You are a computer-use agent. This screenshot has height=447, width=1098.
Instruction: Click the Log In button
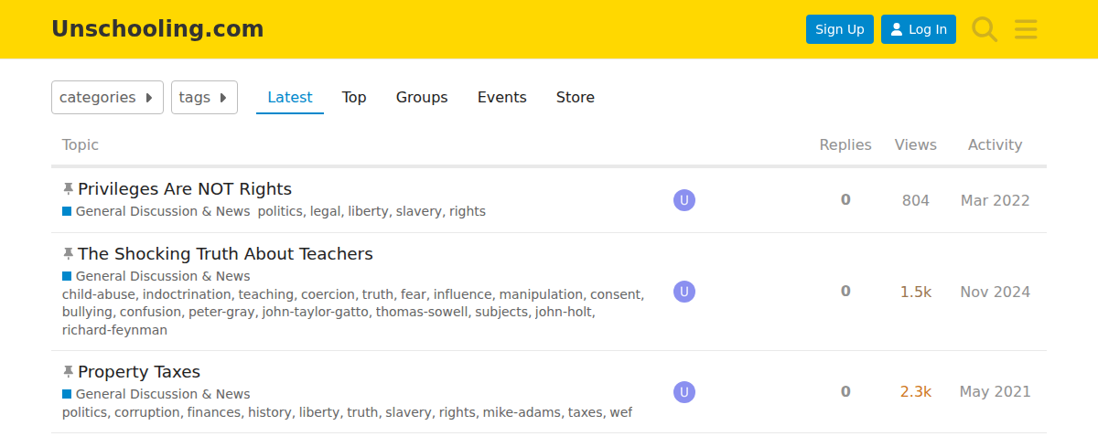click(919, 29)
